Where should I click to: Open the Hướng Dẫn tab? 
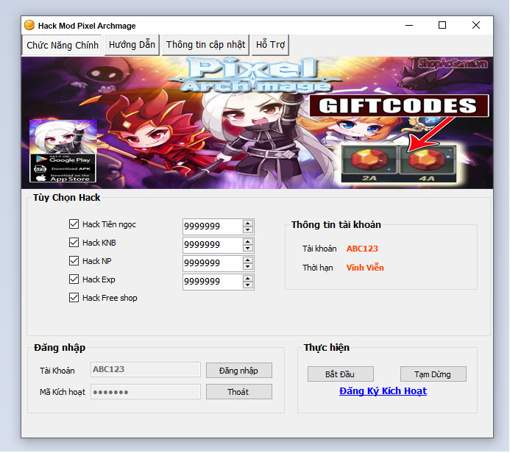tap(132, 45)
